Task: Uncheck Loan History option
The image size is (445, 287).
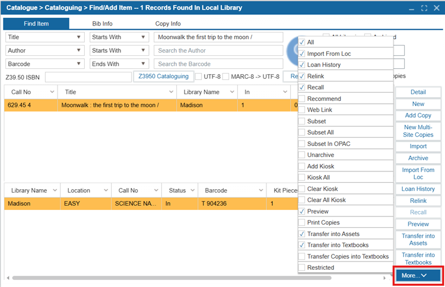Action: tap(301, 65)
